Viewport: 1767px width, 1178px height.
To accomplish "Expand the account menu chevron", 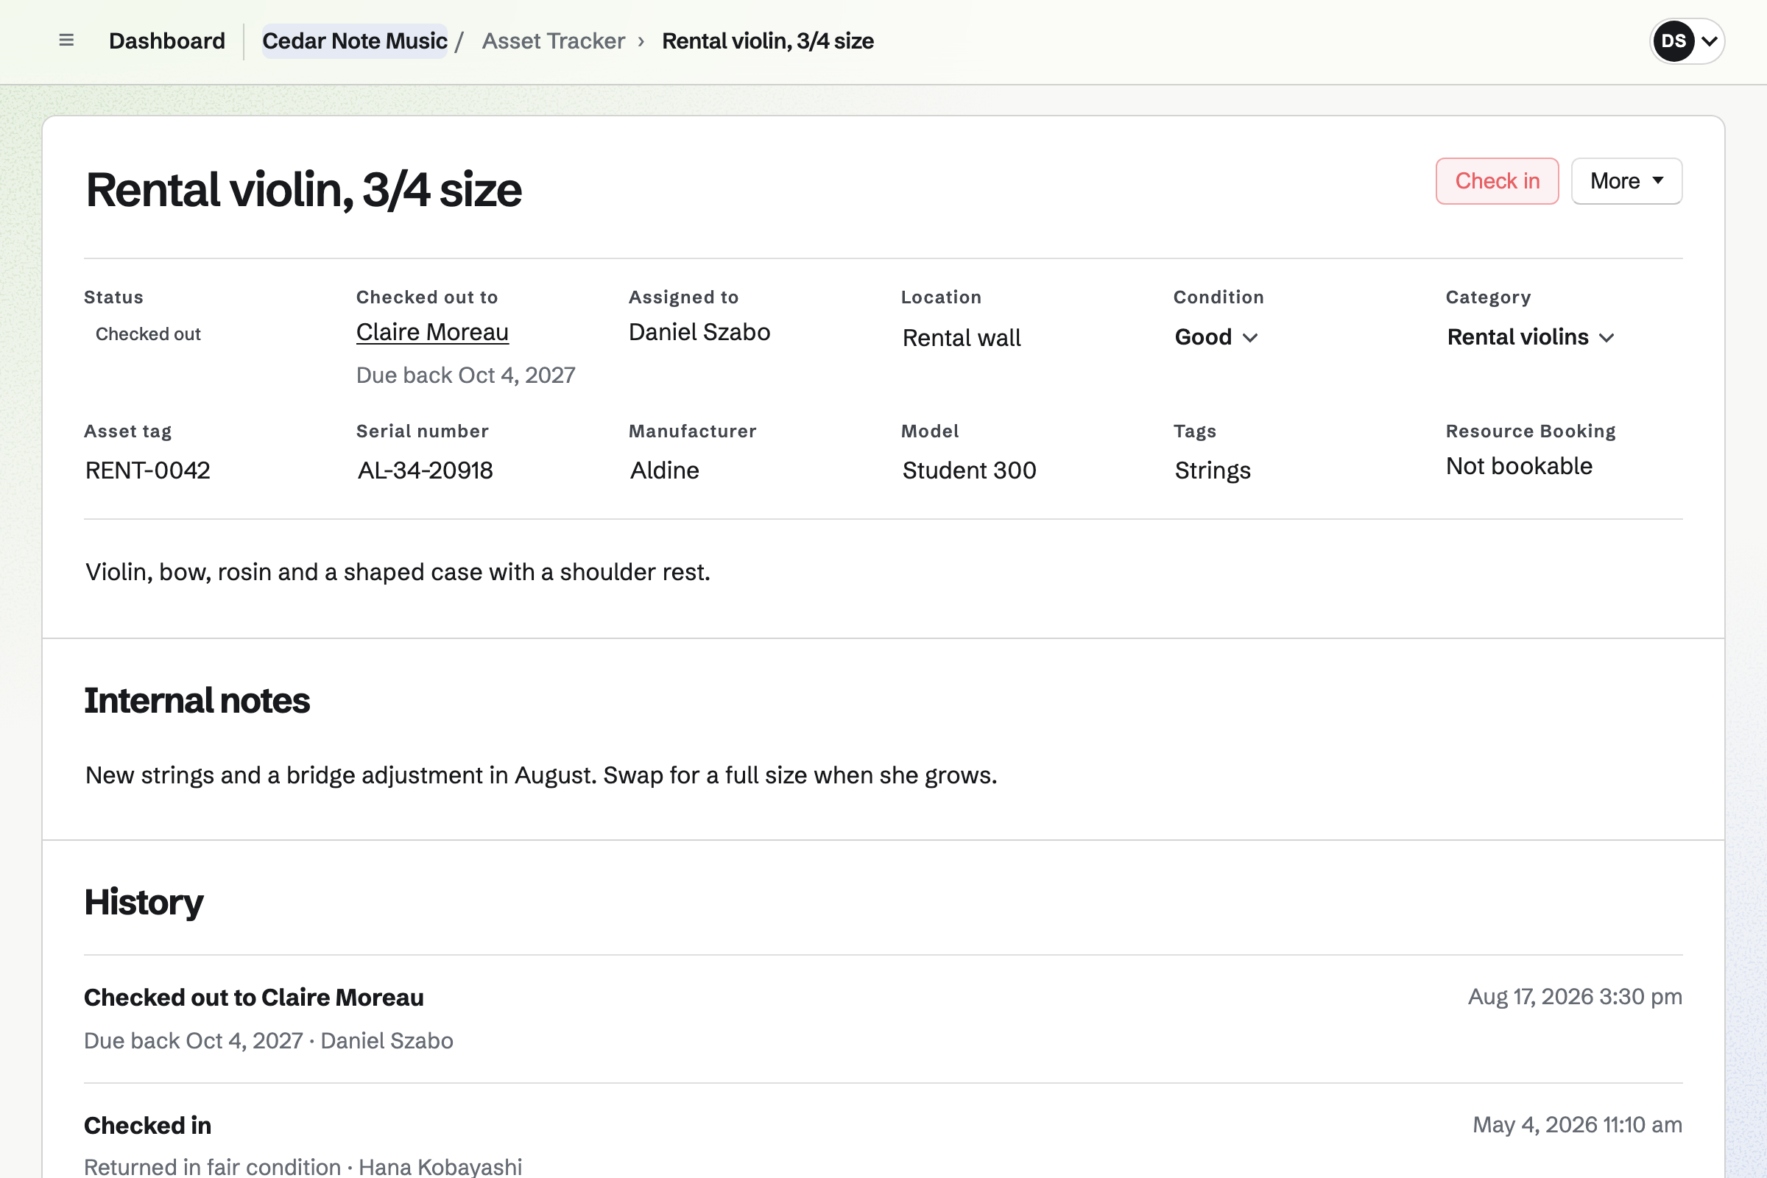I will coord(1709,41).
